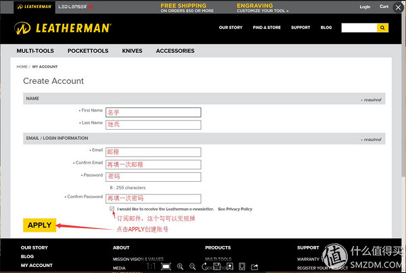Image resolution: width=406 pixels, height=273 pixels.
Task: Click the large Leatherman logo
Action: (x=63, y=28)
